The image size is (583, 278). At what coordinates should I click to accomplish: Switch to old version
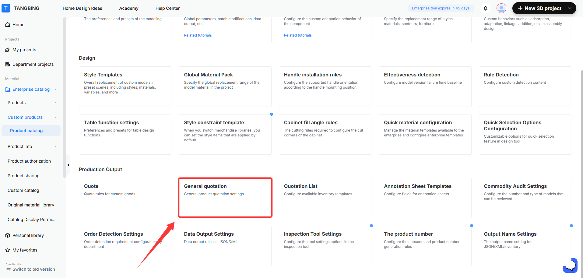tap(30, 269)
